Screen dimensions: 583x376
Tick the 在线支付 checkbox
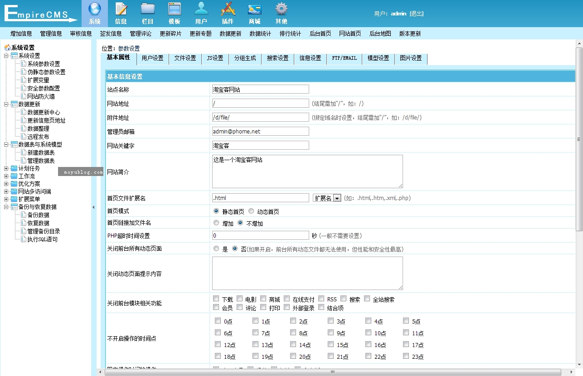pos(287,299)
